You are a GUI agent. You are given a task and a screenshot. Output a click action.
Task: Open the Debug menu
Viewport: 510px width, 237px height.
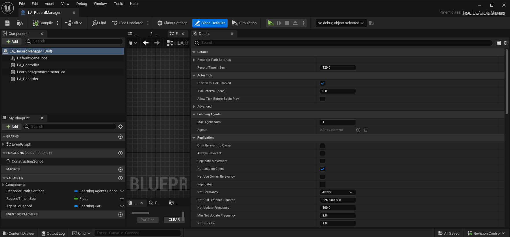tap(81, 4)
